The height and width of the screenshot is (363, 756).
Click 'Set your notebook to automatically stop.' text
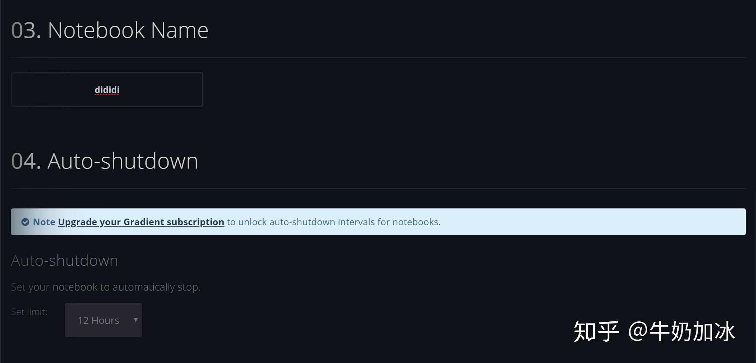click(105, 287)
